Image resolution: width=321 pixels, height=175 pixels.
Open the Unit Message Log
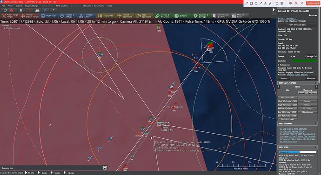pyautogui.click(x=297, y=25)
